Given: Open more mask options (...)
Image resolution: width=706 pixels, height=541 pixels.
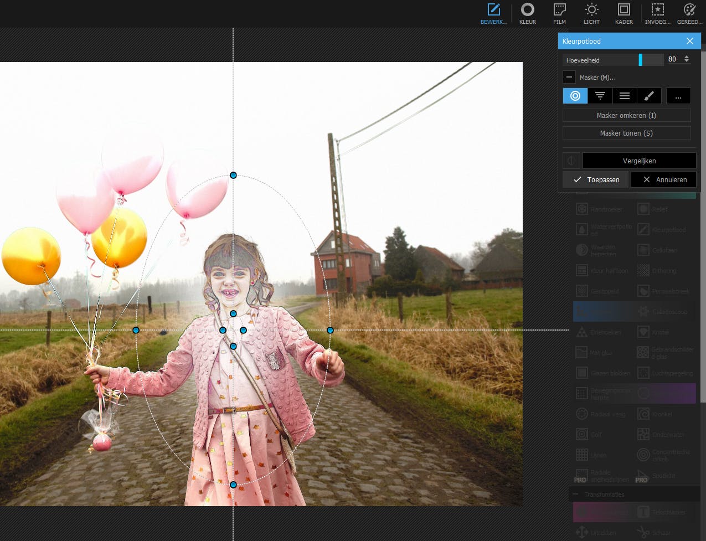Looking at the screenshot, I should pos(678,96).
